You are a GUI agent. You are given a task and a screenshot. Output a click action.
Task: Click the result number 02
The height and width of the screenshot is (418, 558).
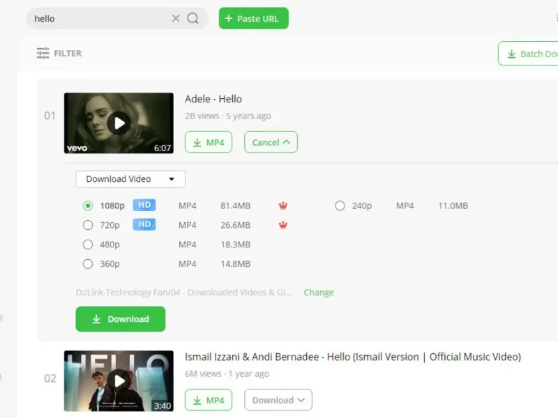coord(50,378)
